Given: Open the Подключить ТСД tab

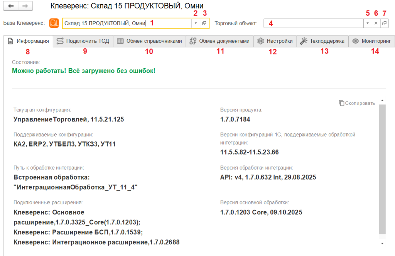Looking at the screenshot, I should coord(83,41).
